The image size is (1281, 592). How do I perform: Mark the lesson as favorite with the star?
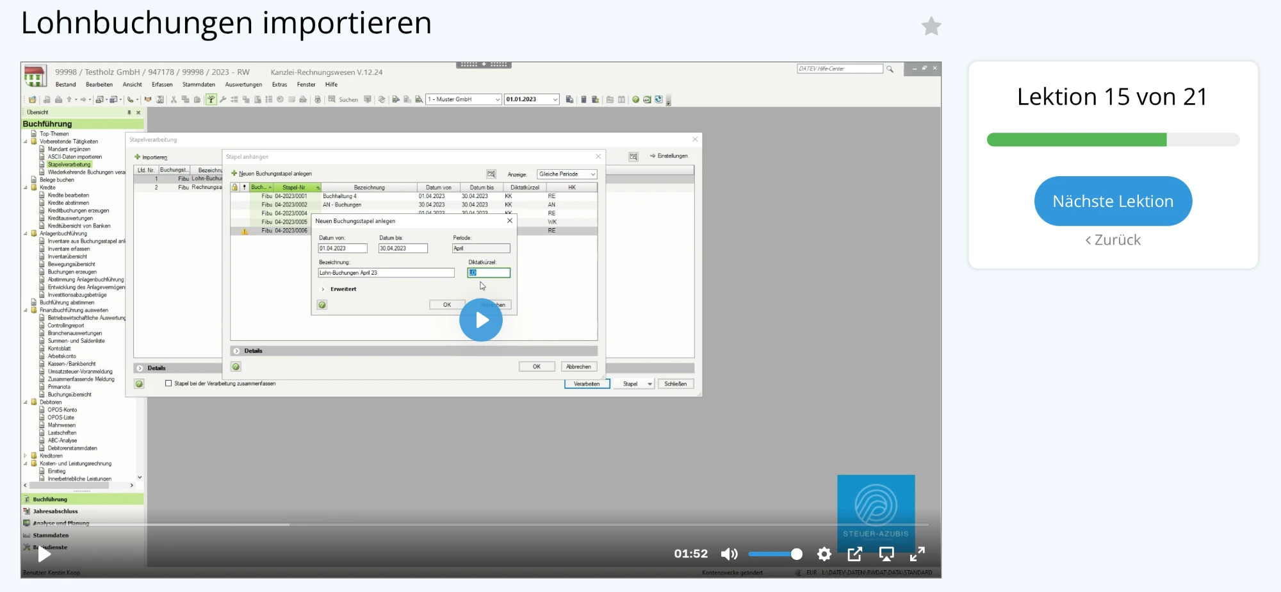point(931,26)
